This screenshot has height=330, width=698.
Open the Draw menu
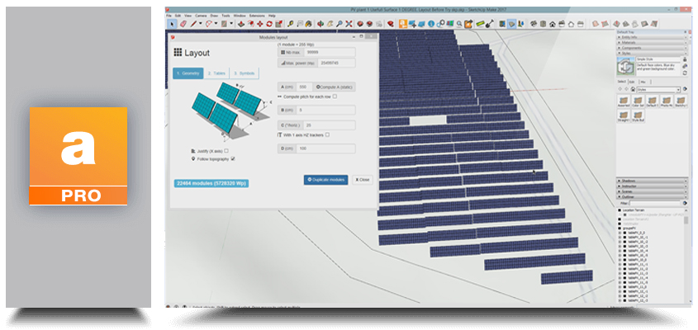(215, 16)
